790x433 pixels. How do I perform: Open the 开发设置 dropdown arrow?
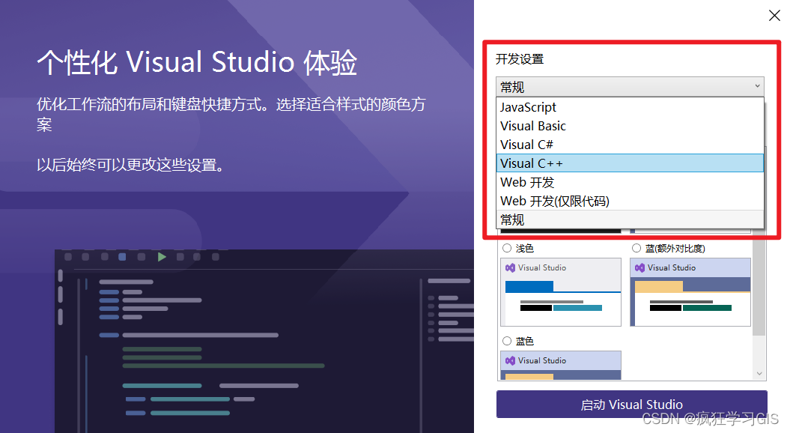tap(758, 85)
